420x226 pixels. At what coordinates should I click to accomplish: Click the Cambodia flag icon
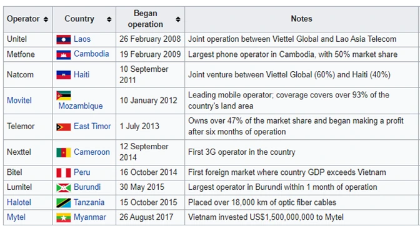[x=64, y=55]
